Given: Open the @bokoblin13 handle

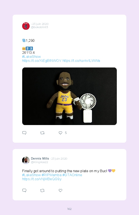Looking at the screenshot, I should pos(40,27).
